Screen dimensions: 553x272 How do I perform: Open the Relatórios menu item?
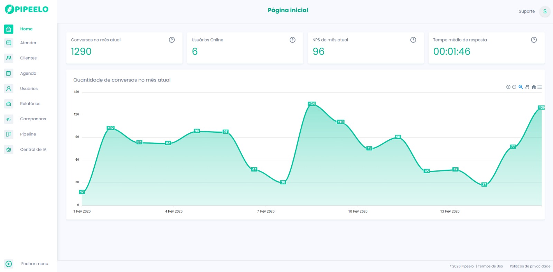click(x=30, y=104)
